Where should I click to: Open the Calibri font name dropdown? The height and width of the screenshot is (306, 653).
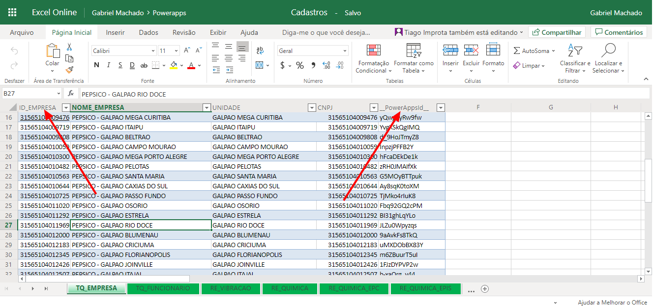tap(153, 51)
